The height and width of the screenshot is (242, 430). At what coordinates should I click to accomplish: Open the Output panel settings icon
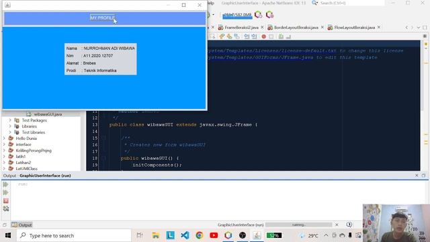click(6, 209)
